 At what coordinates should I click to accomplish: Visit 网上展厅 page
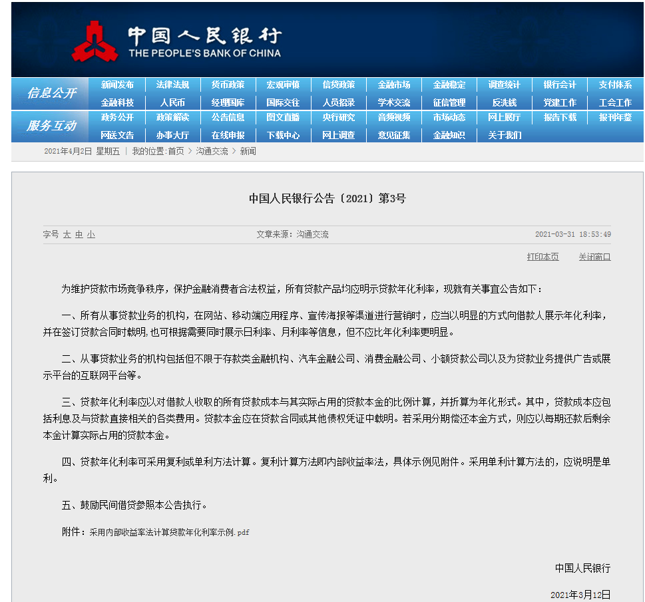pos(505,117)
